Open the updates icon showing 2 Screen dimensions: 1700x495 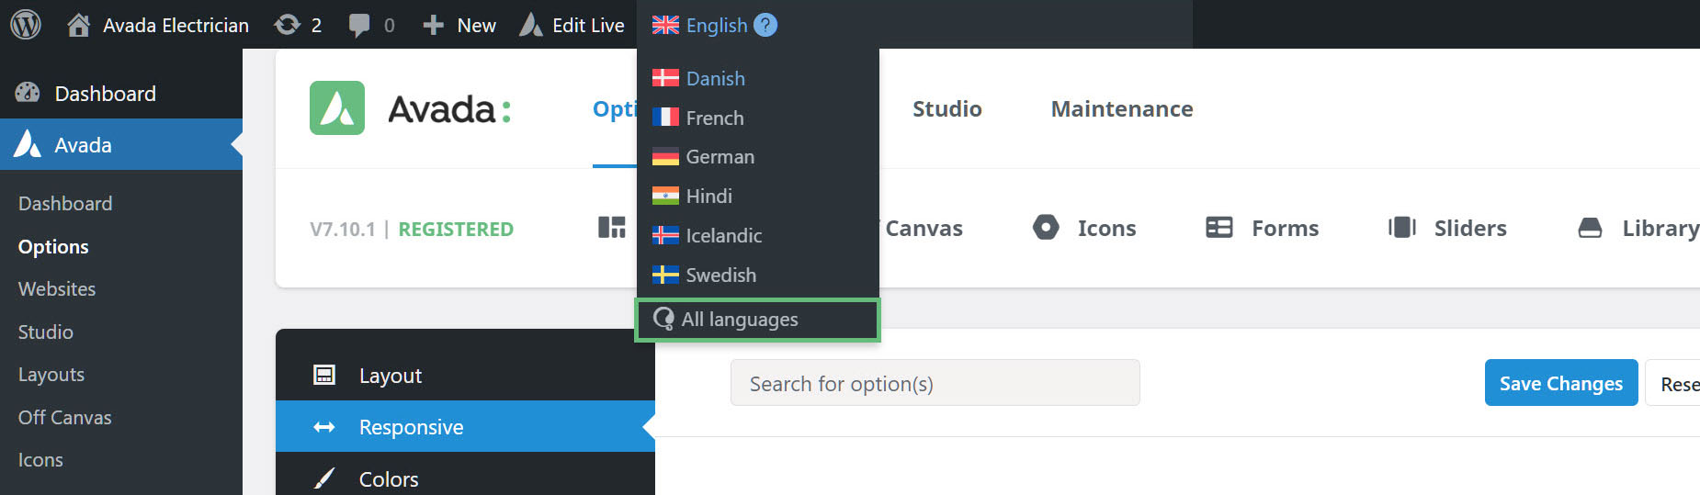[x=288, y=25]
